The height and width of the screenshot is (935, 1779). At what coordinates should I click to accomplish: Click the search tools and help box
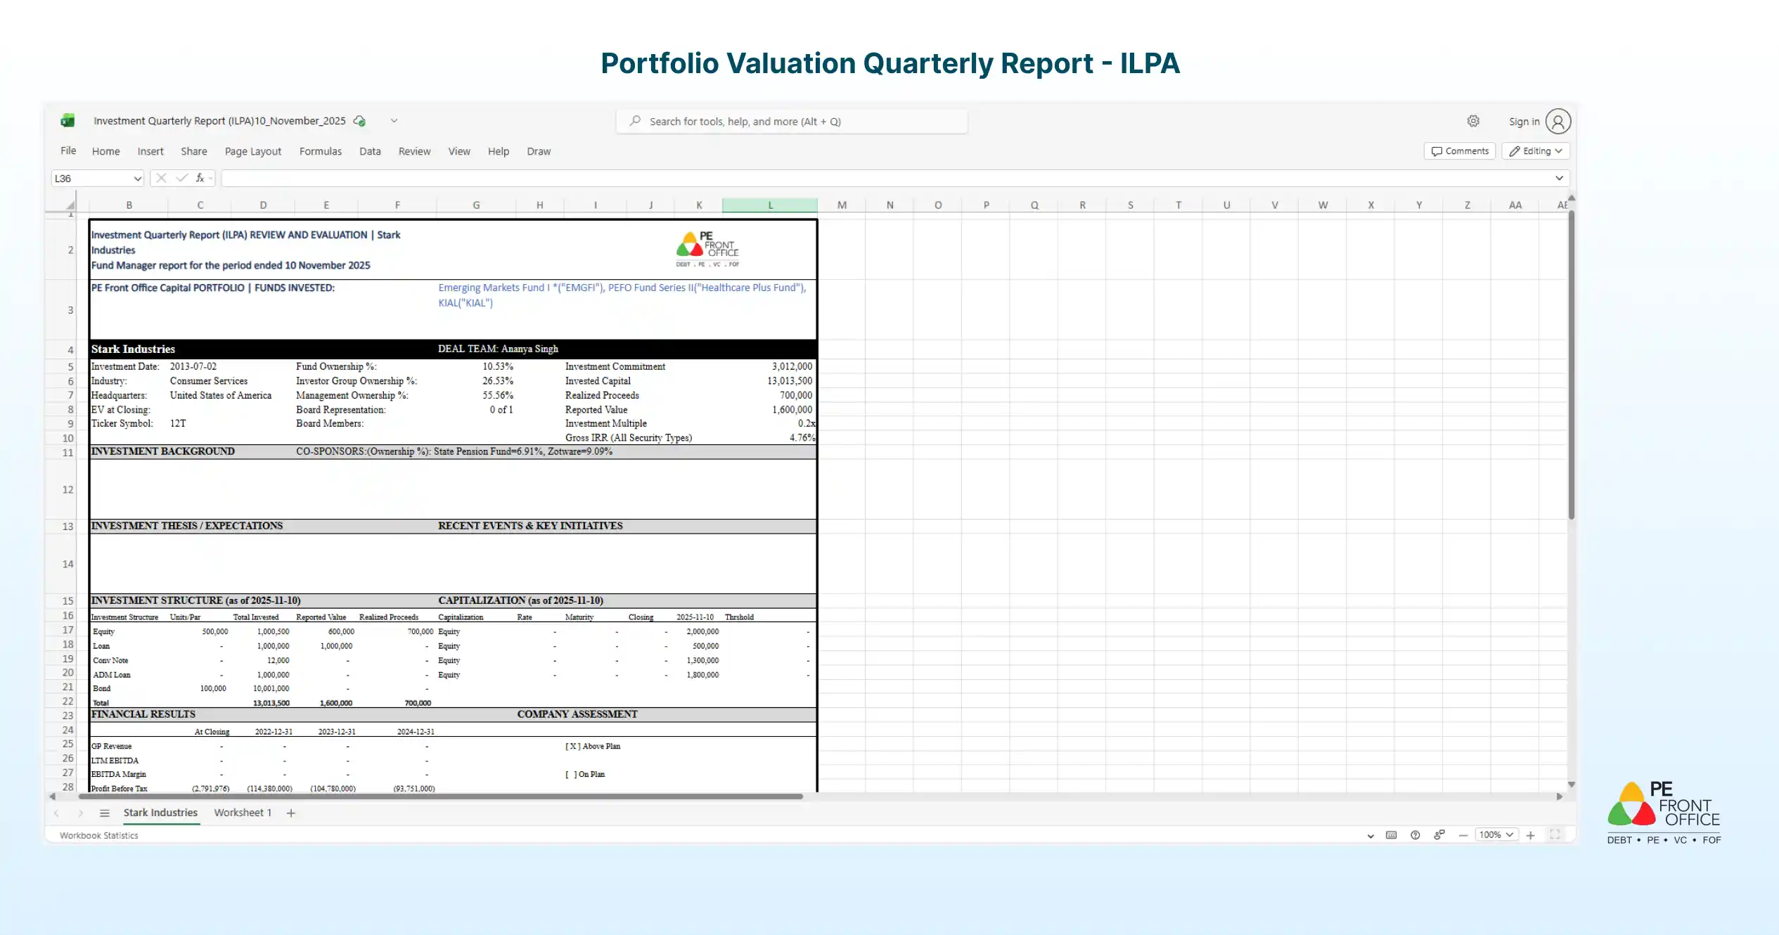[x=792, y=121]
